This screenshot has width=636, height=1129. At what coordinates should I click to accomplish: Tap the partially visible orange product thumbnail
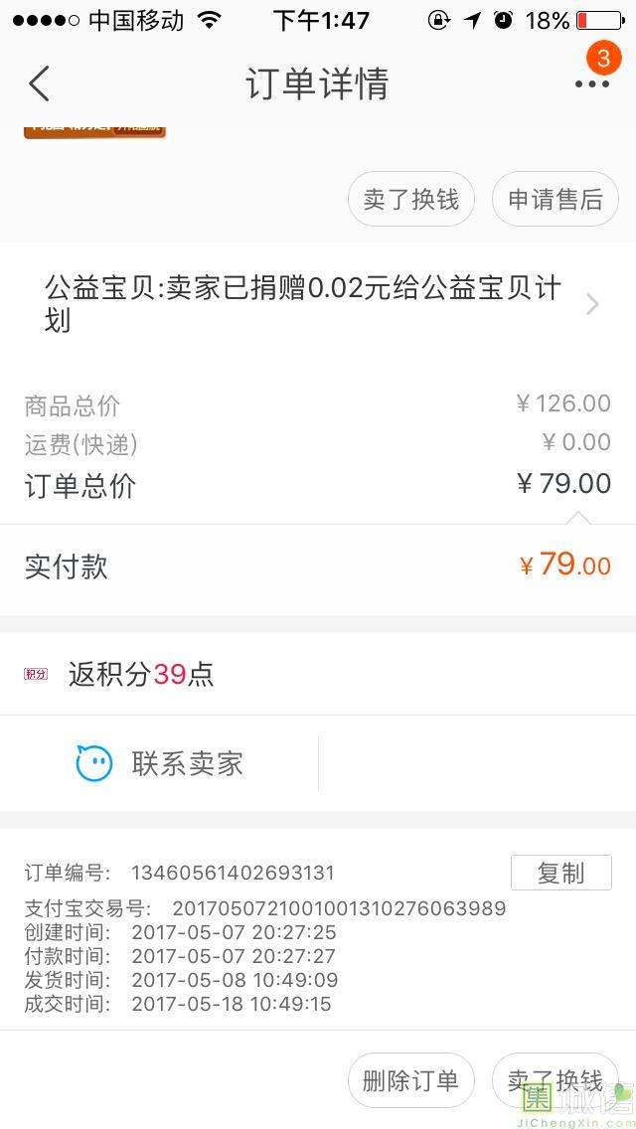(x=94, y=130)
